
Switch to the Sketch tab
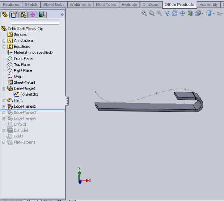pos(31,5)
